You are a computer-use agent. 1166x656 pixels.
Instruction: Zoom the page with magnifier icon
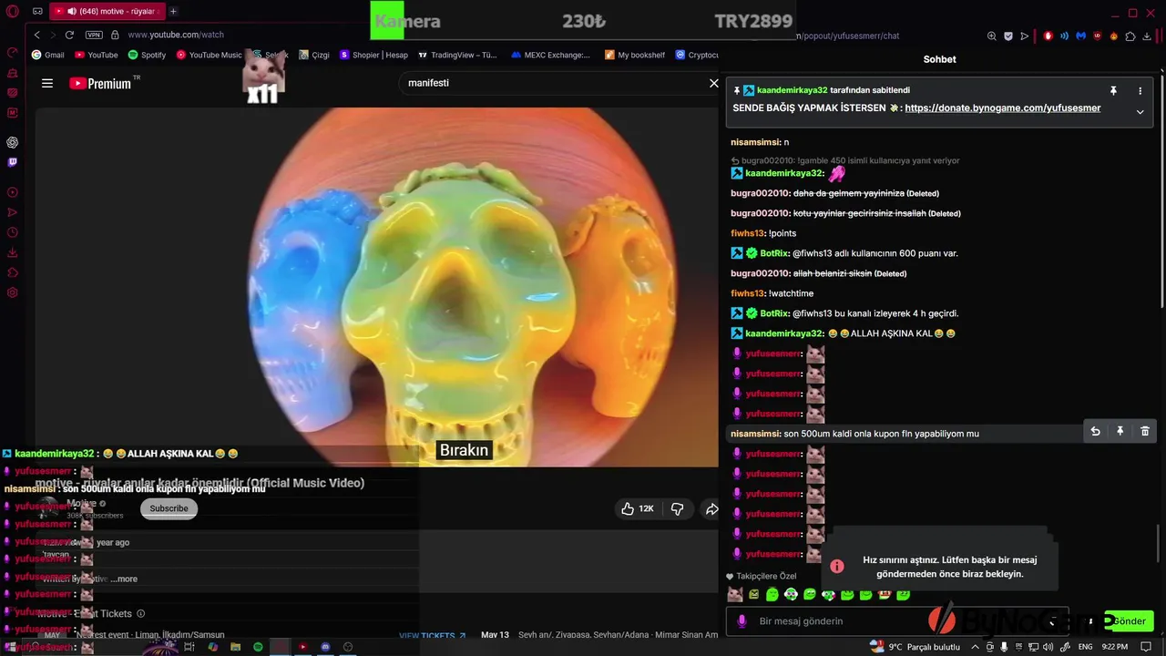click(991, 36)
